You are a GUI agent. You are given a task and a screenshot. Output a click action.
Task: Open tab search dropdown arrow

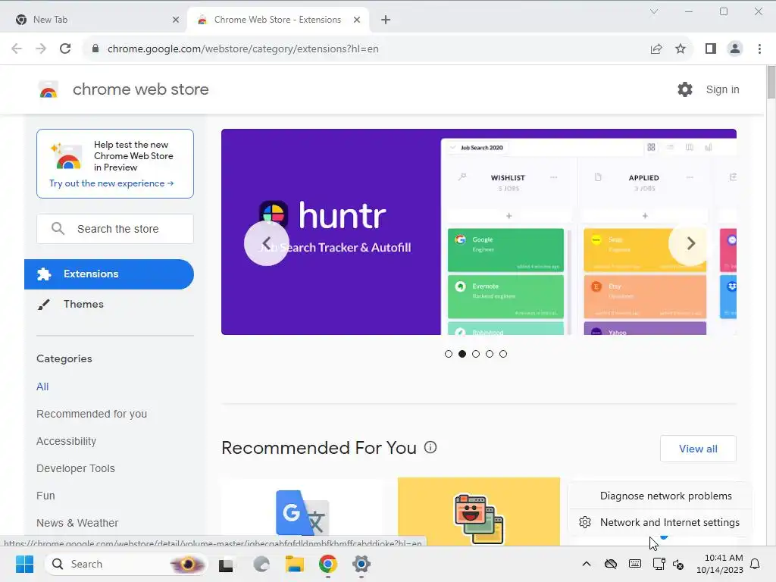click(x=654, y=11)
